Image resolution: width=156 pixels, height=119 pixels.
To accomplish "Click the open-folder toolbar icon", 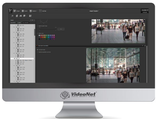I will click(21, 16).
